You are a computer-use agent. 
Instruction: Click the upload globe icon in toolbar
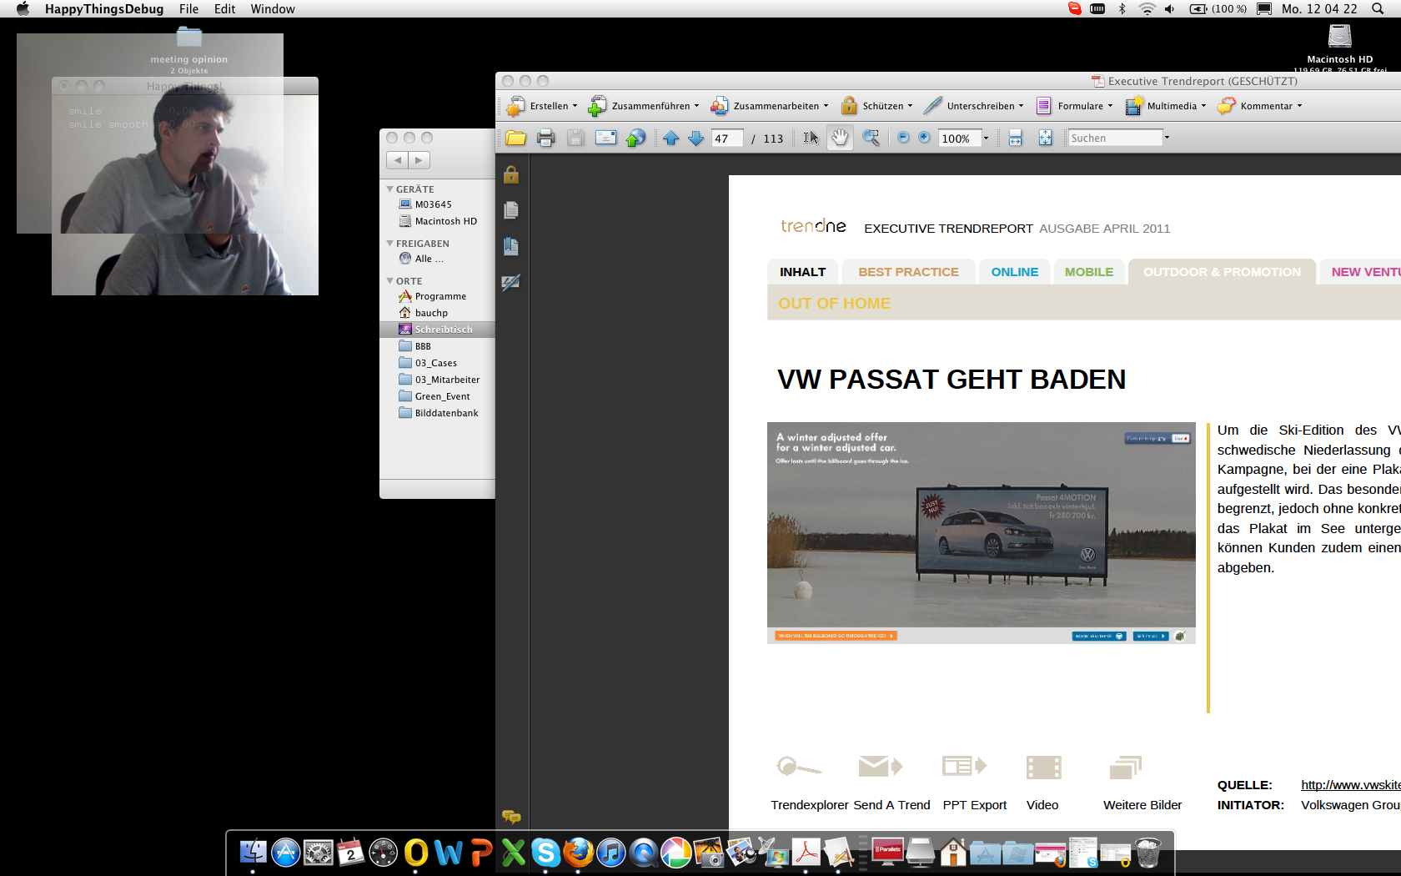[635, 138]
